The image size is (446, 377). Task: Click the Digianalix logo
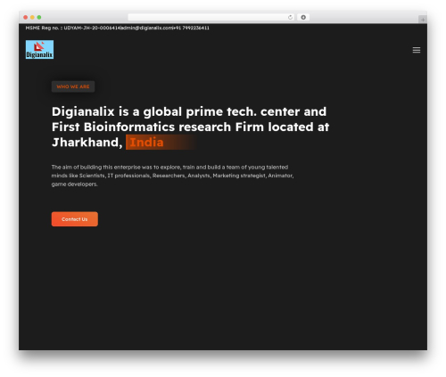[39, 50]
